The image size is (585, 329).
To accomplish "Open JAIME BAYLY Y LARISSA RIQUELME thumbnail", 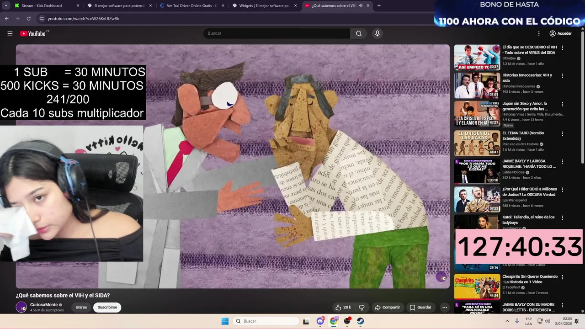I will pyautogui.click(x=477, y=171).
